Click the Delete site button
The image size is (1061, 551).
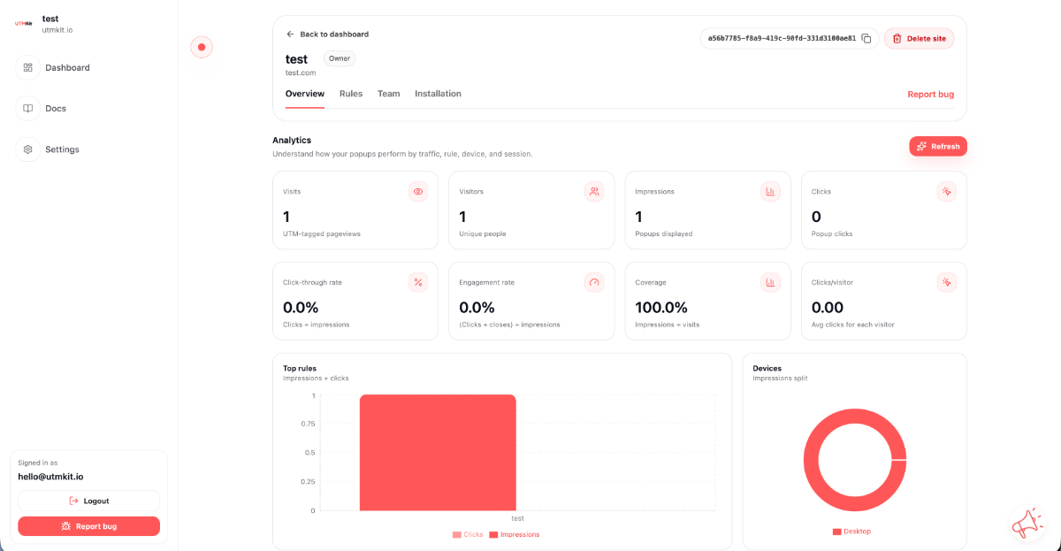point(919,38)
